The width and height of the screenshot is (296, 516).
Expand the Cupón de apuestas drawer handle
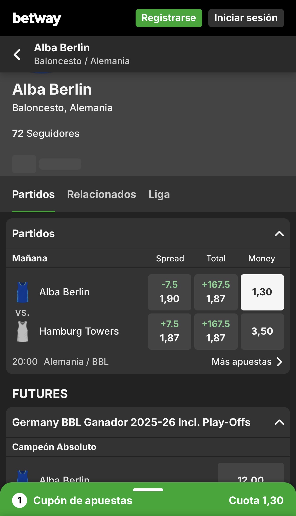[x=148, y=490]
